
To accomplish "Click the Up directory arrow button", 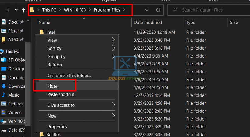I will (x=24, y=10).
